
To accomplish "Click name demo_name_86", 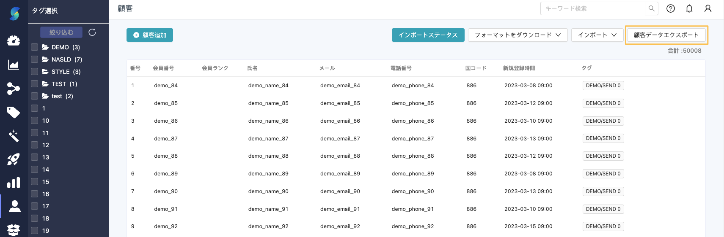I will [268, 121].
